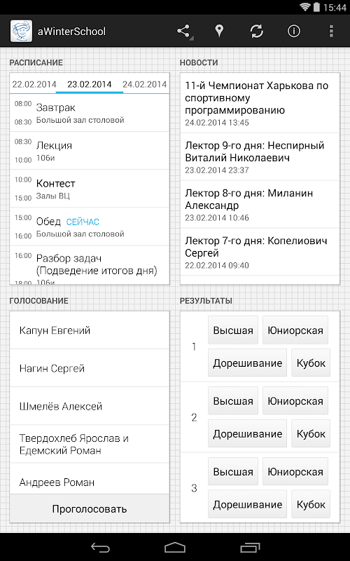Open the share menu icon

click(184, 32)
